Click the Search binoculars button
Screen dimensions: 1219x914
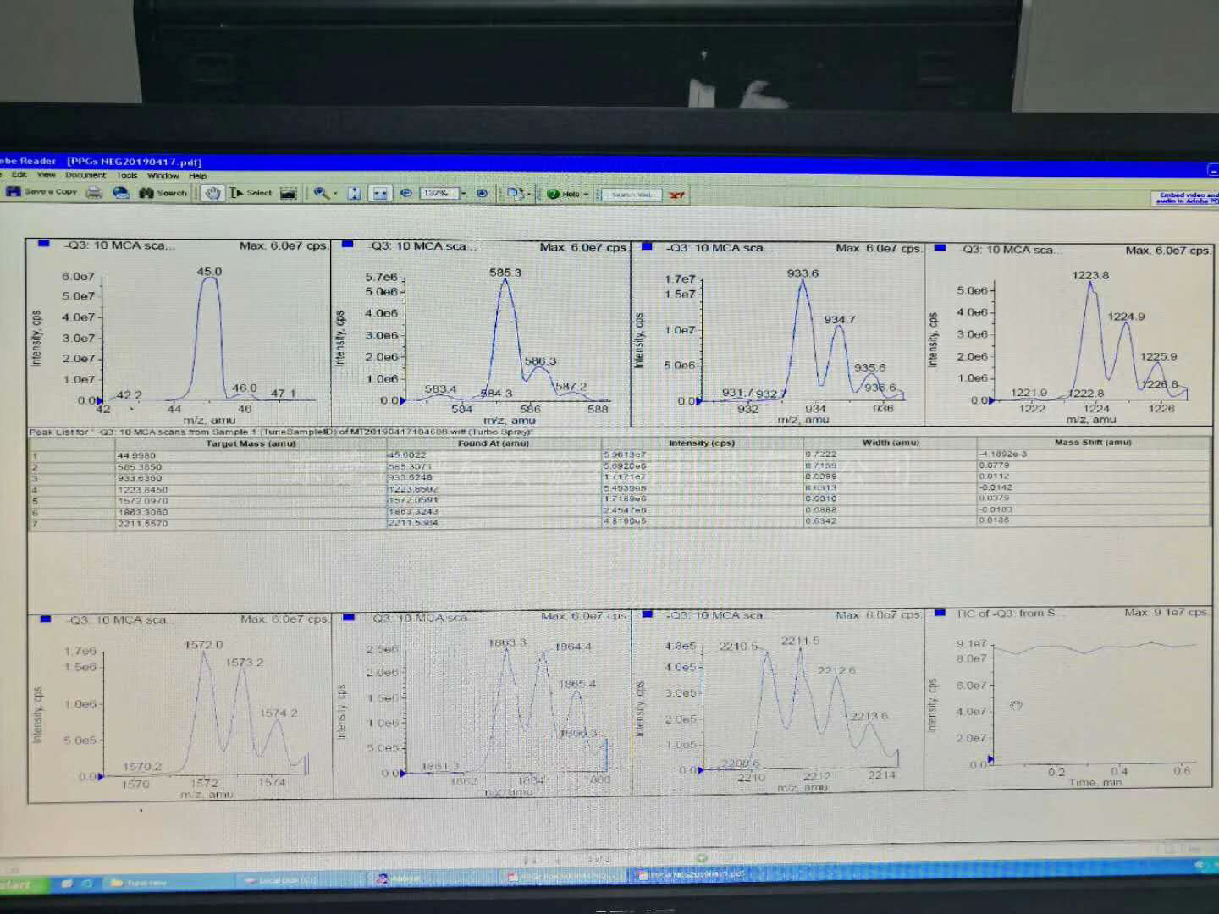tap(163, 193)
